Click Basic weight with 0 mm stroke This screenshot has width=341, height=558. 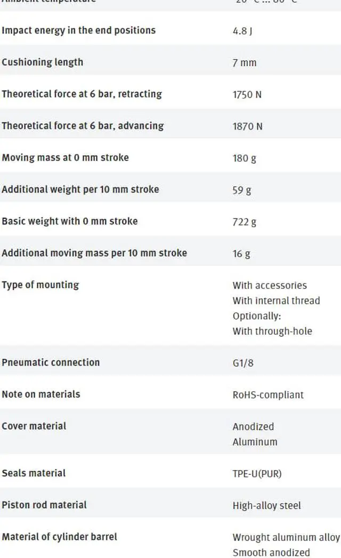pos(70,221)
